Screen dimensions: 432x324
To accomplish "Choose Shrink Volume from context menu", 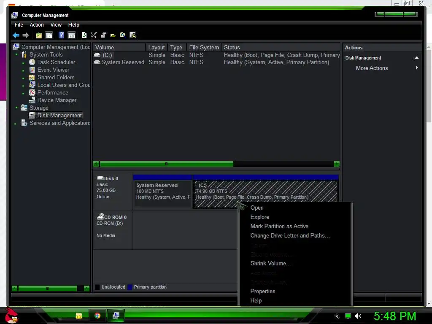I will (x=295, y=263).
